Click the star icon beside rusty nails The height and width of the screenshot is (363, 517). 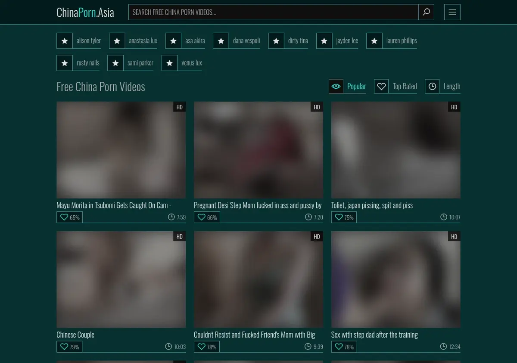coord(65,62)
